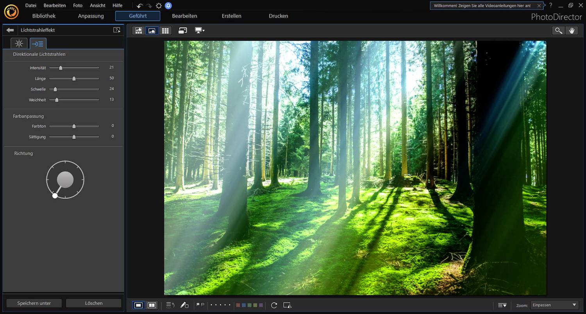Open the Ansicht menu
The image size is (586, 314).
click(97, 5)
